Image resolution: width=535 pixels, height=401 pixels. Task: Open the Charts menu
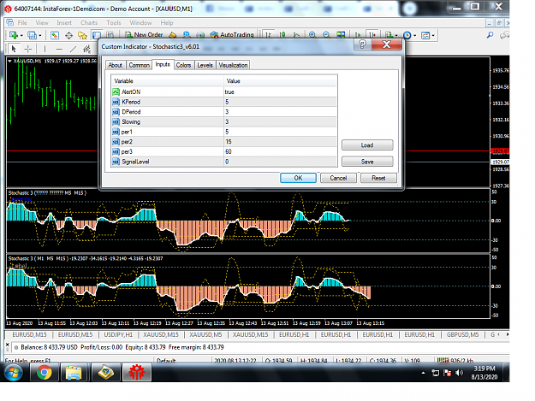tap(89, 23)
